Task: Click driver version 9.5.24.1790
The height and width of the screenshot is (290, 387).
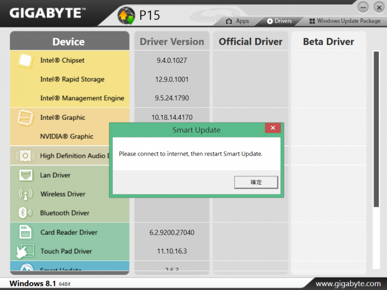Action: [x=172, y=98]
